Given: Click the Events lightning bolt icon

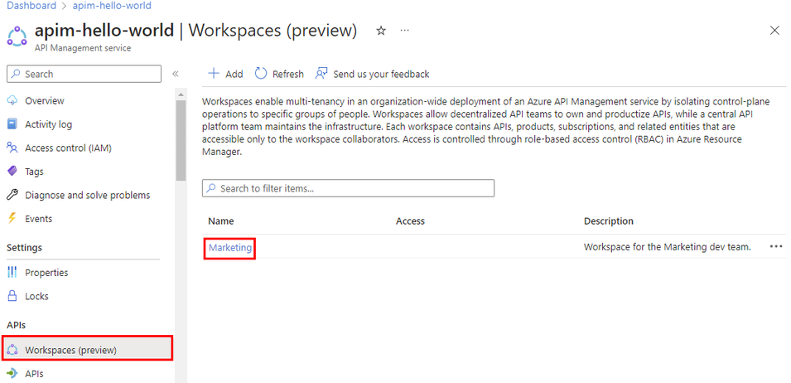Looking at the screenshot, I should tap(12, 219).
